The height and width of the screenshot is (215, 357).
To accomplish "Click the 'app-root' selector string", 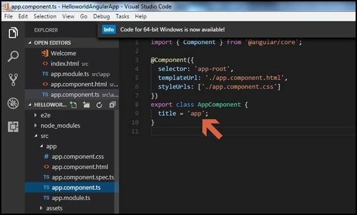I will click(x=212, y=69).
